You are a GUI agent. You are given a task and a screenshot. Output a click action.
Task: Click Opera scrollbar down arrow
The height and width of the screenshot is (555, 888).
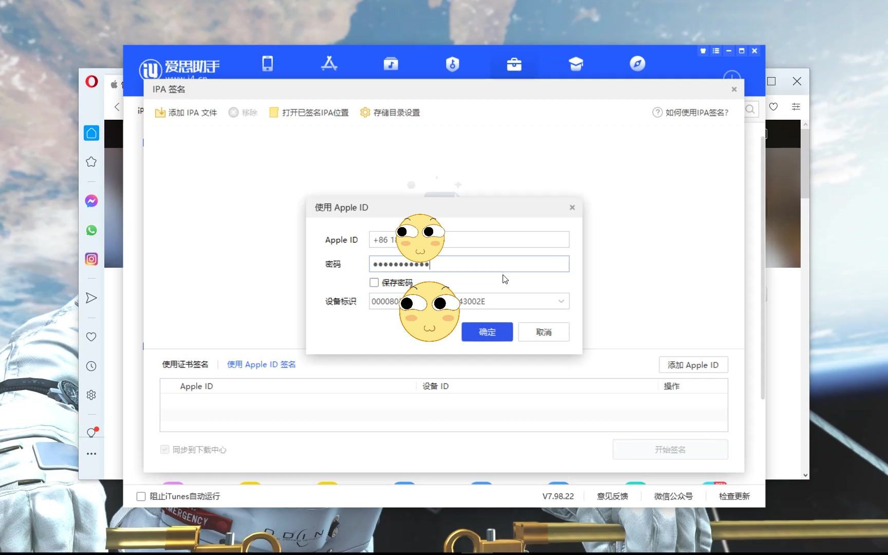click(805, 475)
